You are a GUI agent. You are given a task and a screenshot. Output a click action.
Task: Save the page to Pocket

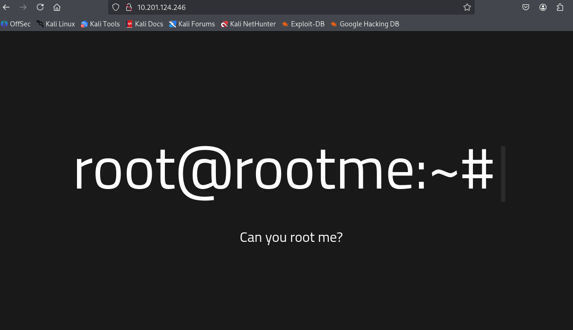coord(525,7)
